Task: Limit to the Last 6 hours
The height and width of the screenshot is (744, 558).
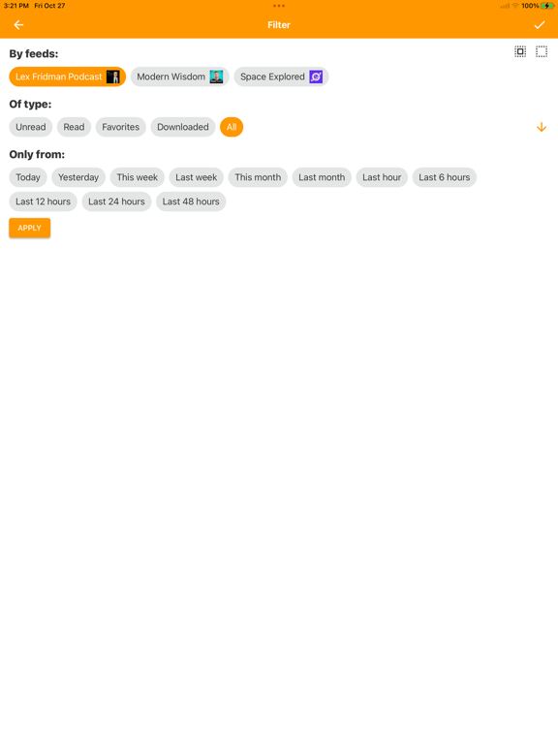Action: coord(445,177)
